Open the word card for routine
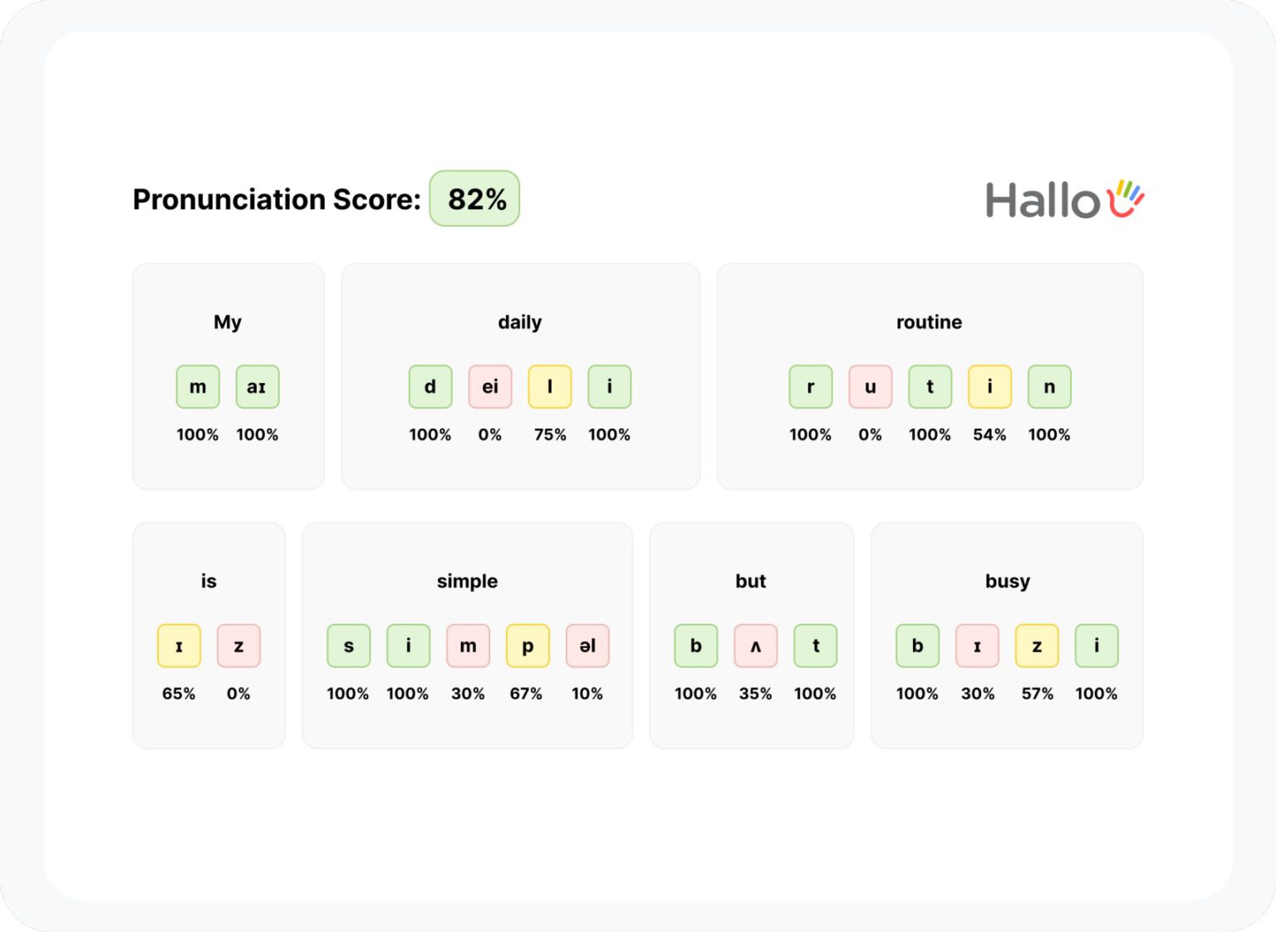The width and height of the screenshot is (1276, 932). [930, 374]
